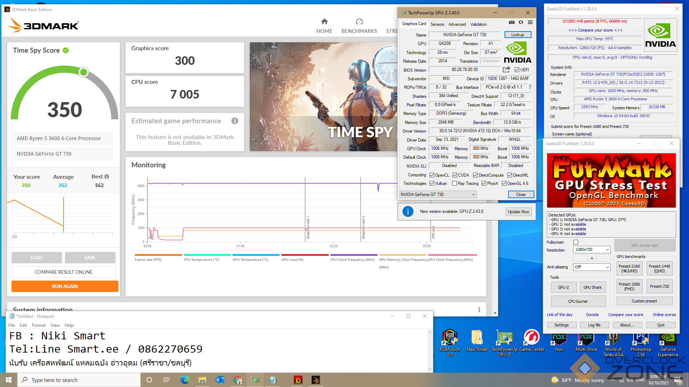Screen dimensions: 689x387
Task: Toggle the PhysX checkbox
Action: tap(484, 183)
